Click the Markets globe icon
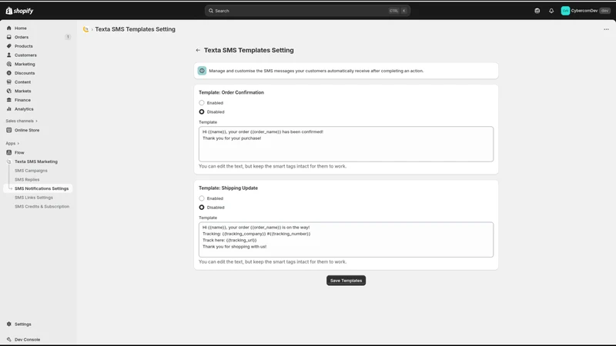 coord(9,91)
